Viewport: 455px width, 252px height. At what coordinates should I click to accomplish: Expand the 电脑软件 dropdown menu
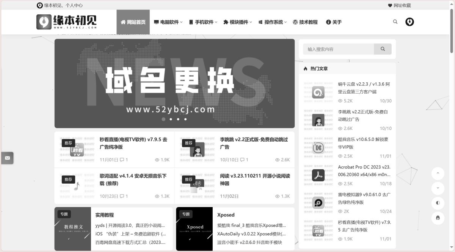168,22
